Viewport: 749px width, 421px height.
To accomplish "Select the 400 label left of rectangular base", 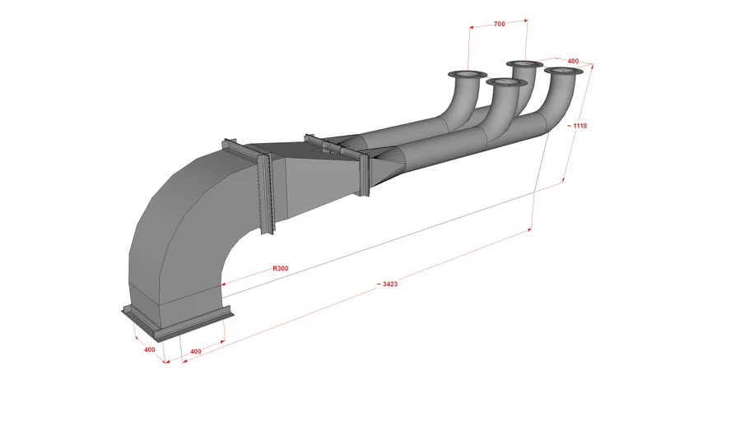I will coord(150,349).
